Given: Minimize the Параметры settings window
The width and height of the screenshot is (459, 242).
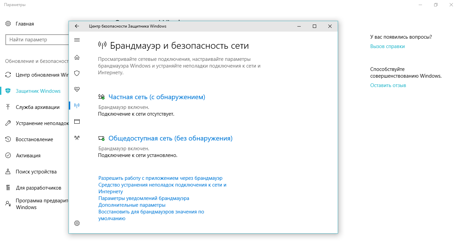Looking at the screenshot, I should click(420, 5).
